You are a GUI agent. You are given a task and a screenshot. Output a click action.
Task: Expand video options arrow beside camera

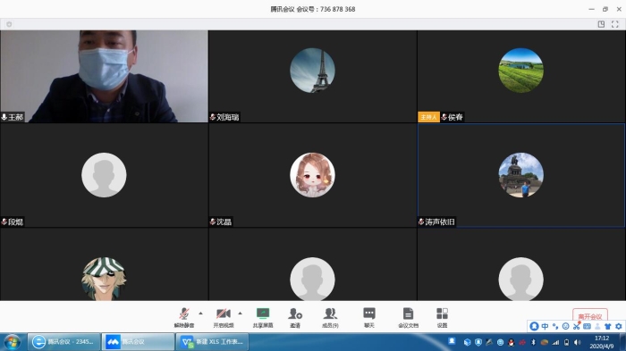[240, 313]
